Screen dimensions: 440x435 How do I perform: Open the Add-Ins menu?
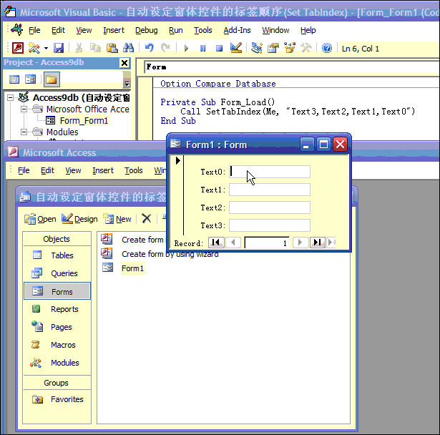pyautogui.click(x=237, y=30)
